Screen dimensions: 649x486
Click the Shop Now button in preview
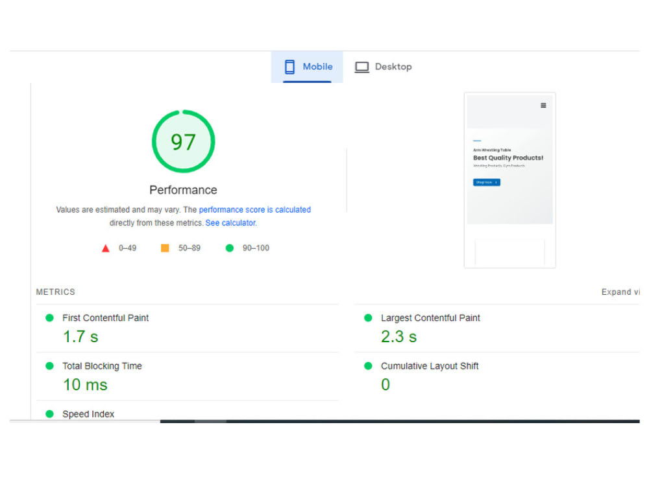coord(486,182)
